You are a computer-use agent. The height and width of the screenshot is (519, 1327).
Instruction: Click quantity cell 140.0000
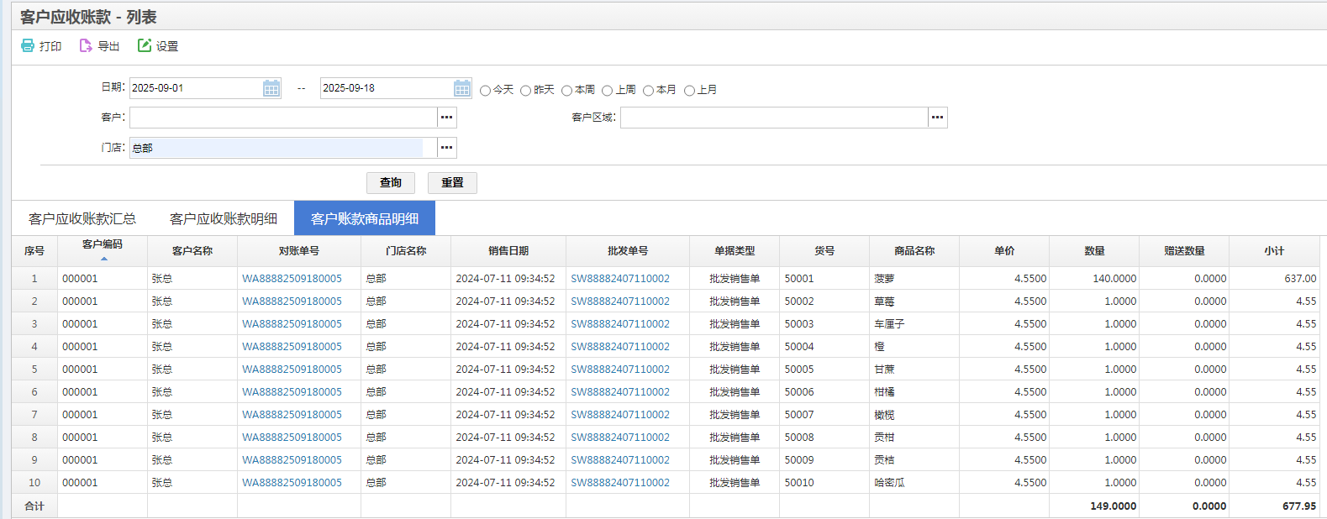click(1094, 279)
